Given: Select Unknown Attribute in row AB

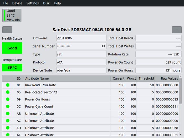Looking at the screenshot, I should (x=39, y=114).
